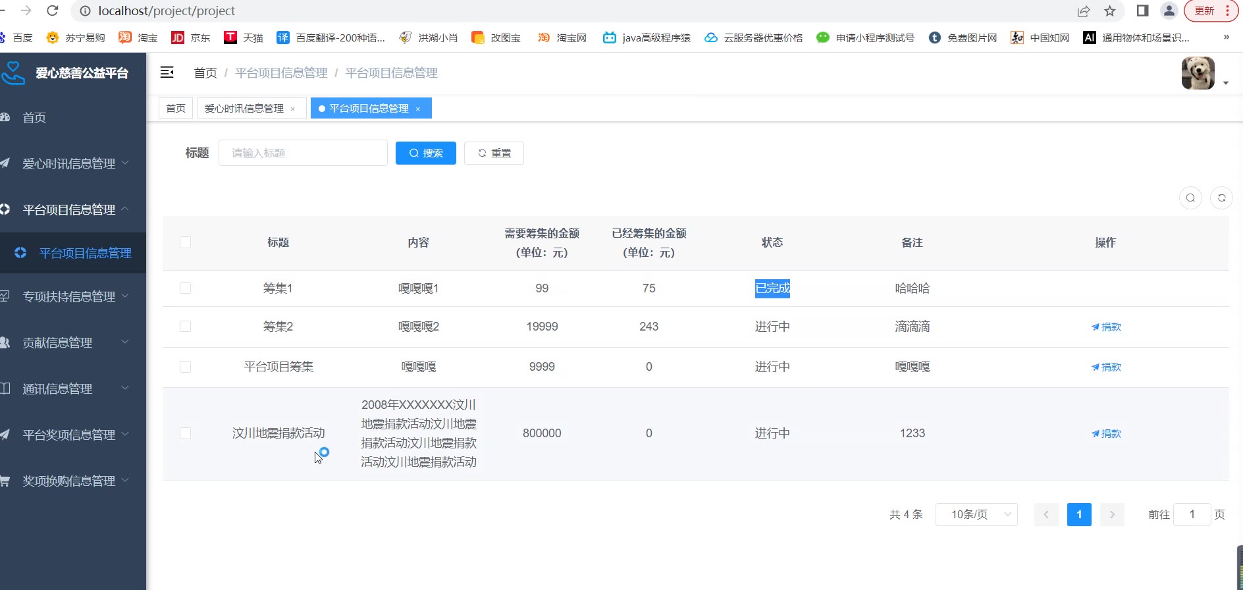Bookmark this page with the star icon
Viewport: 1243px width, 590px height.
[1110, 11]
